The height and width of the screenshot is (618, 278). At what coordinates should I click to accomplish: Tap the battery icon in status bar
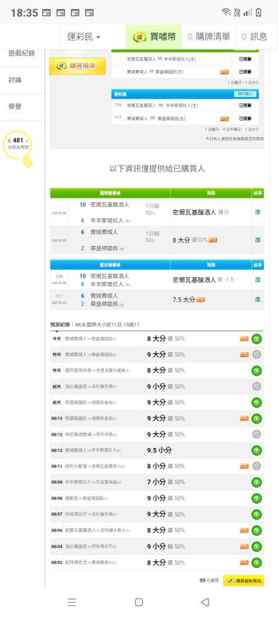pos(258,12)
